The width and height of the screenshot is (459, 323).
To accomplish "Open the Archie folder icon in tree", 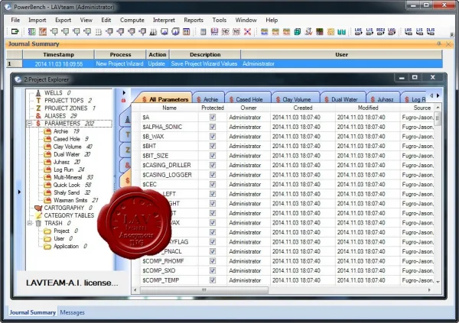I will coord(47,131).
